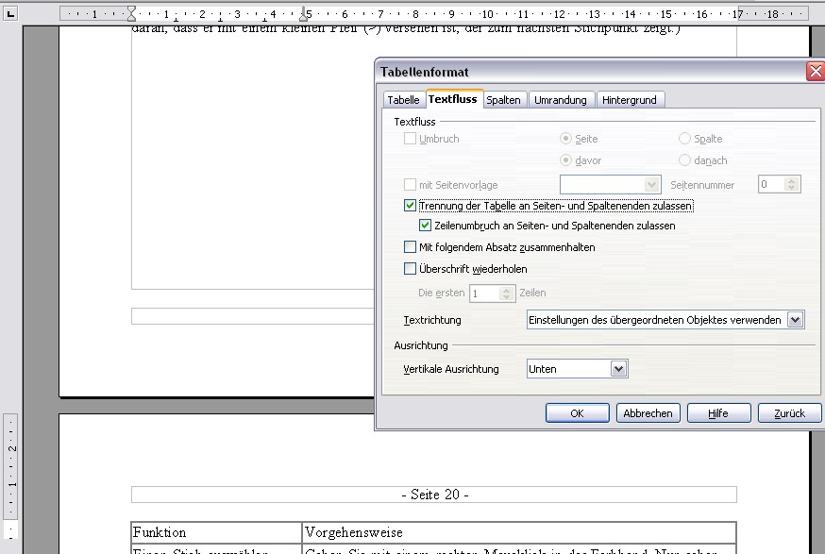Click the Vorgehensweise table header cell
The height and width of the screenshot is (554, 825).
point(518,532)
